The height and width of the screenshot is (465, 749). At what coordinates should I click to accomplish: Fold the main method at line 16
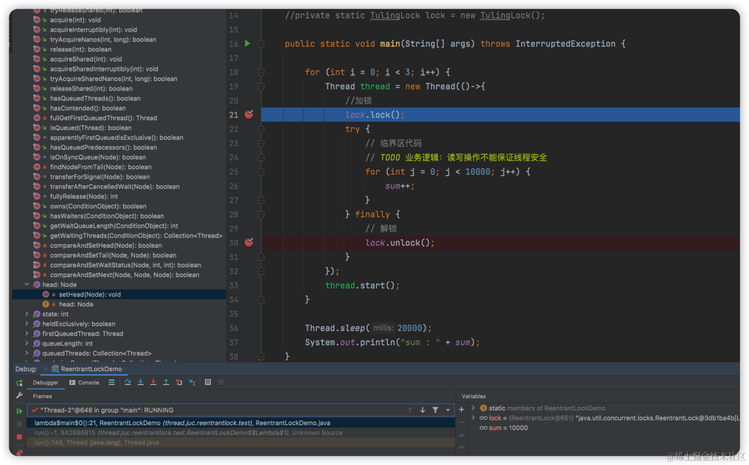coord(261,44)
